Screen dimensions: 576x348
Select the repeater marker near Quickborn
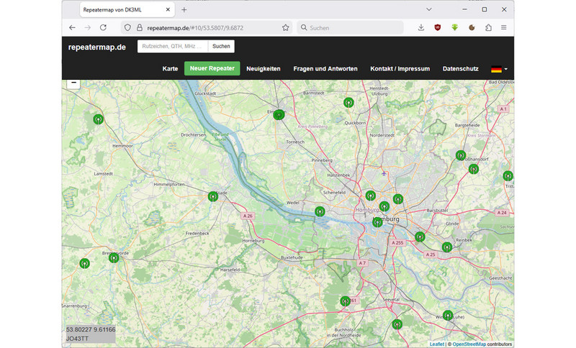(348, 102)
